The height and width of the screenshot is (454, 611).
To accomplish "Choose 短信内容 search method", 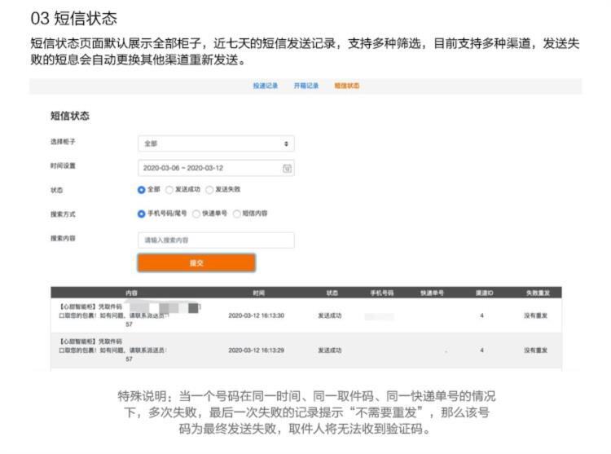I will [x=237, y=214].
